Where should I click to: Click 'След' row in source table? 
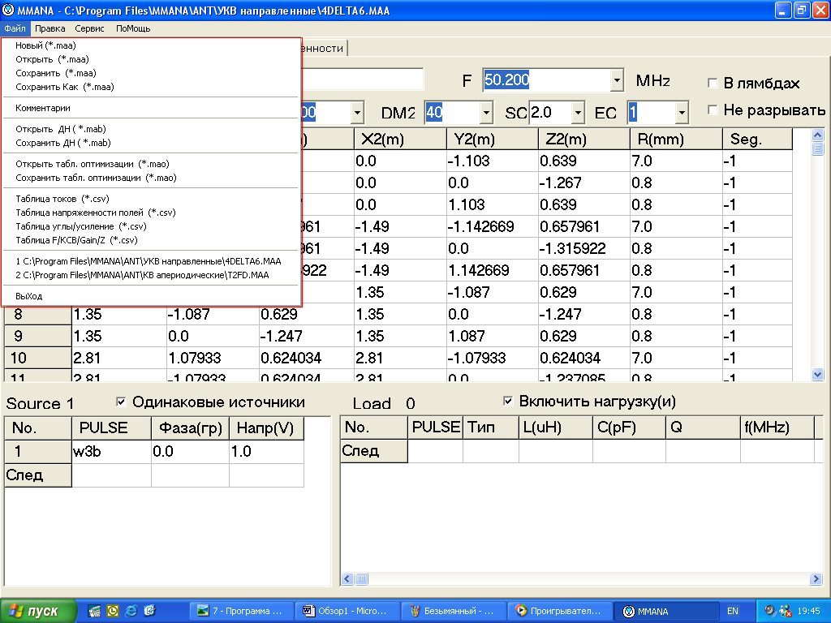[x=37, y=475]
